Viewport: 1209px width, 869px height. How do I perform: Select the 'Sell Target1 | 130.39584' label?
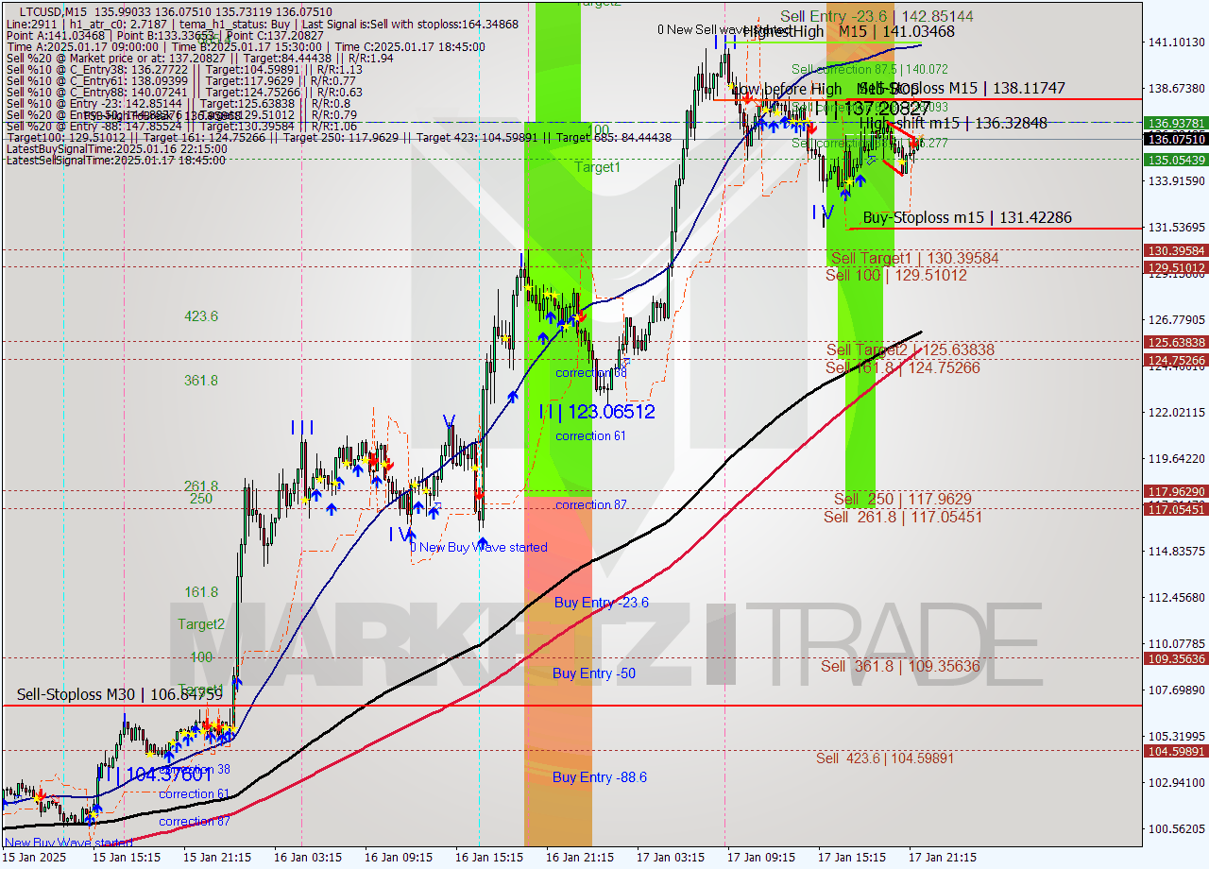coord(914,258)
